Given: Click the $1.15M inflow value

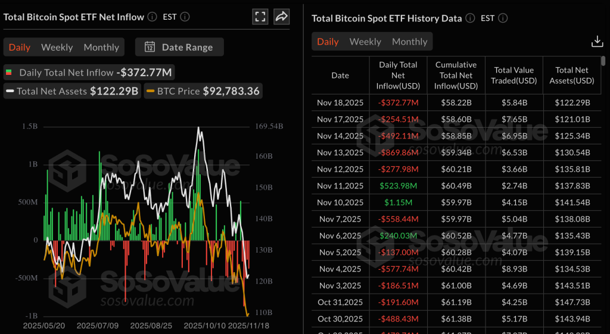Looking at the screenshot, I should tap(398, 203).
